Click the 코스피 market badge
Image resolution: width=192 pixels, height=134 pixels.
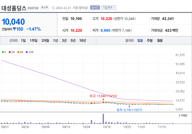click(x=44, y=7)
